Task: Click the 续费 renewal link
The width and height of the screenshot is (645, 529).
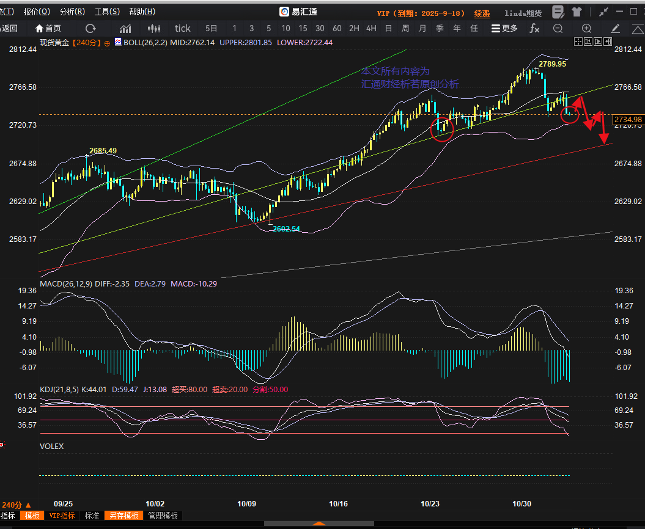Action: pos(482,13)
